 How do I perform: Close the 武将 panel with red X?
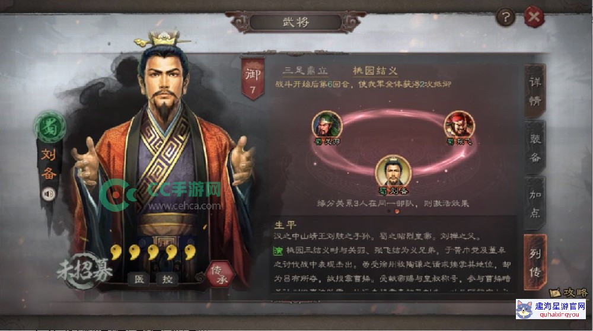coord(534,17)
